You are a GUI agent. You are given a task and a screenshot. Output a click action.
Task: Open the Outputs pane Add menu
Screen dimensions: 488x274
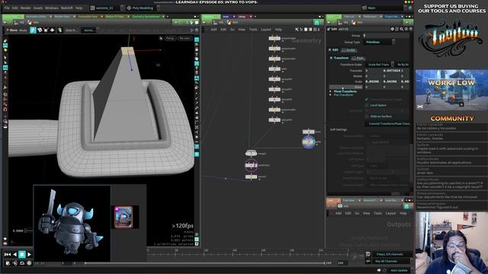click(339, 213)
